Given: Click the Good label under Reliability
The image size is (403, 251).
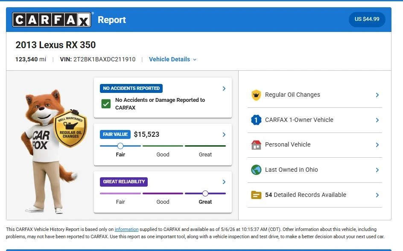Looking at the screenshot, I should point(163,202).
